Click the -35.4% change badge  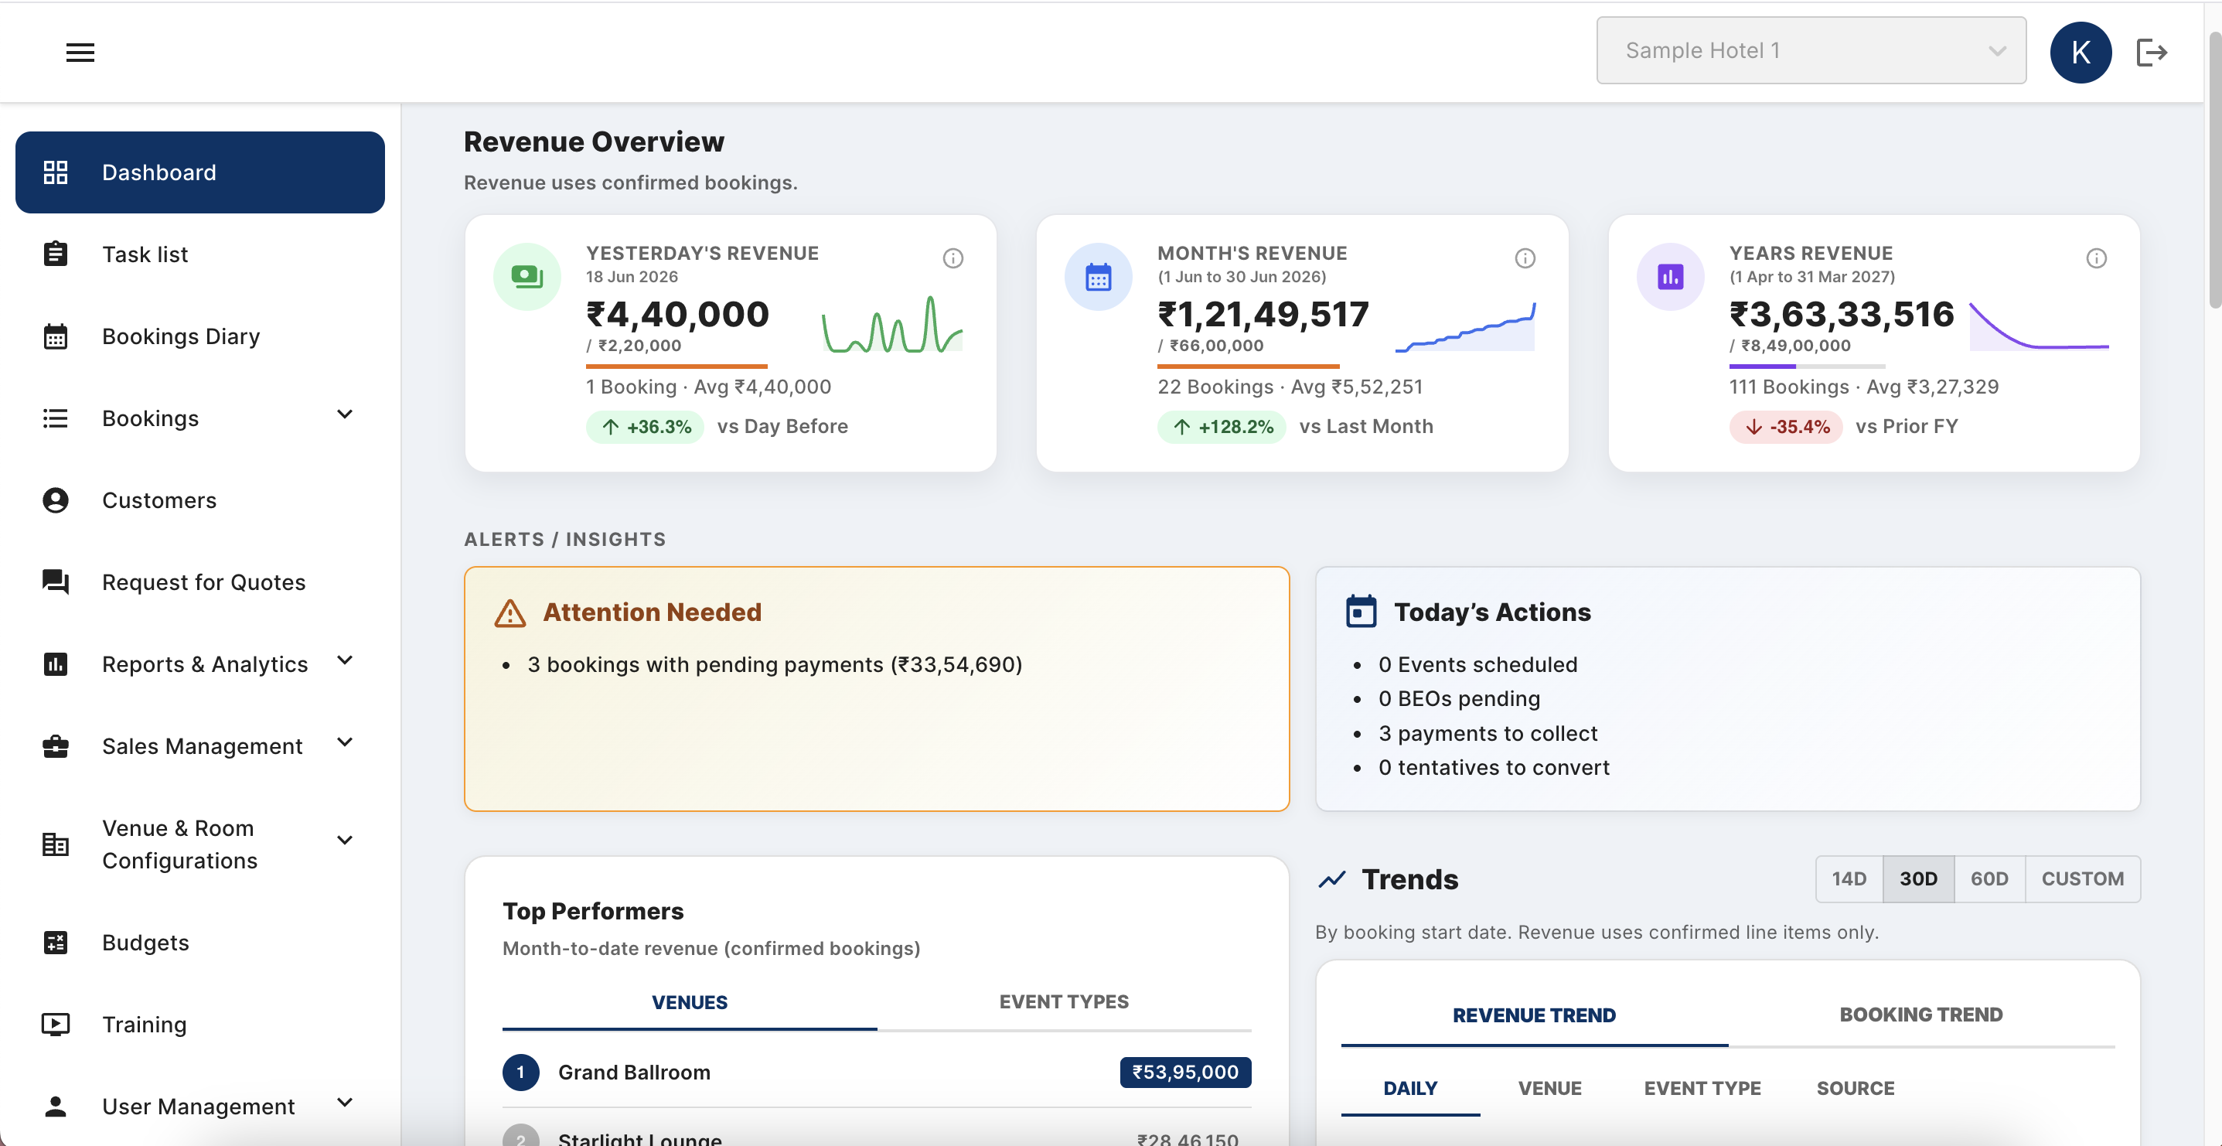point(1785,426)
